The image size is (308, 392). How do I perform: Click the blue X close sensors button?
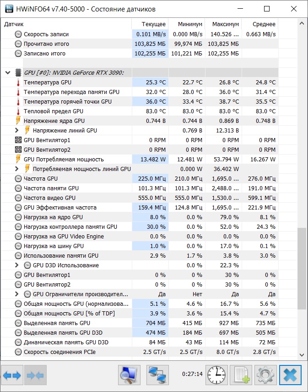coord(290,375)
